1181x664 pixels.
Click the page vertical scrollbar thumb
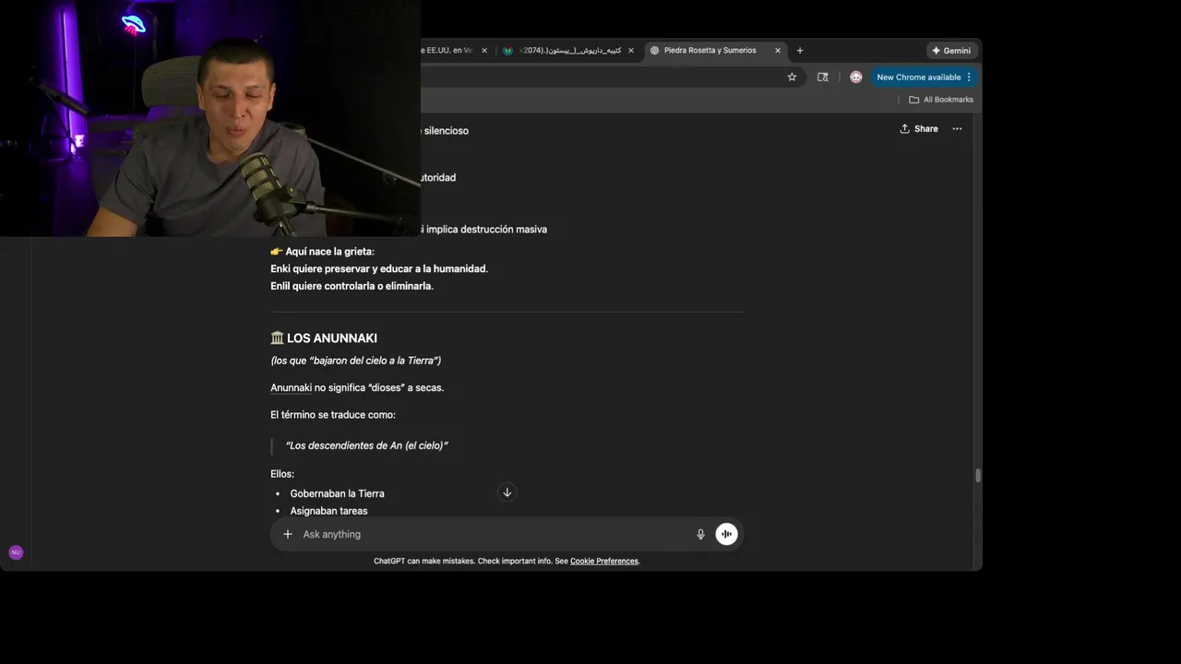coord(978,476)
